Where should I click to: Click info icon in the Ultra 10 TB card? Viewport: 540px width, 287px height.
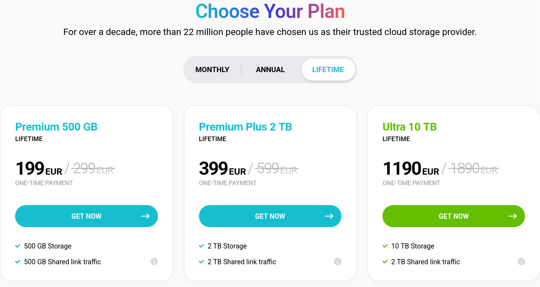coord(521,261)
